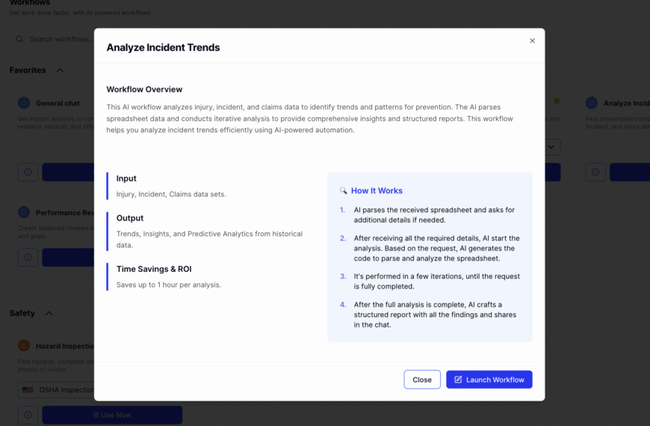This screenshot has height=426, width=650.
Task: Click Use Now button on Hazard Inspection card
Action: [112, 415]
